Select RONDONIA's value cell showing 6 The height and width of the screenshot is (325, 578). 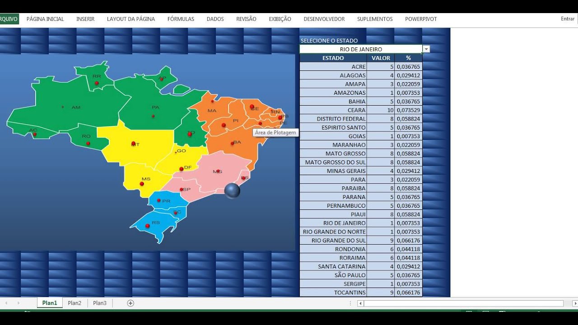[381, 249]
